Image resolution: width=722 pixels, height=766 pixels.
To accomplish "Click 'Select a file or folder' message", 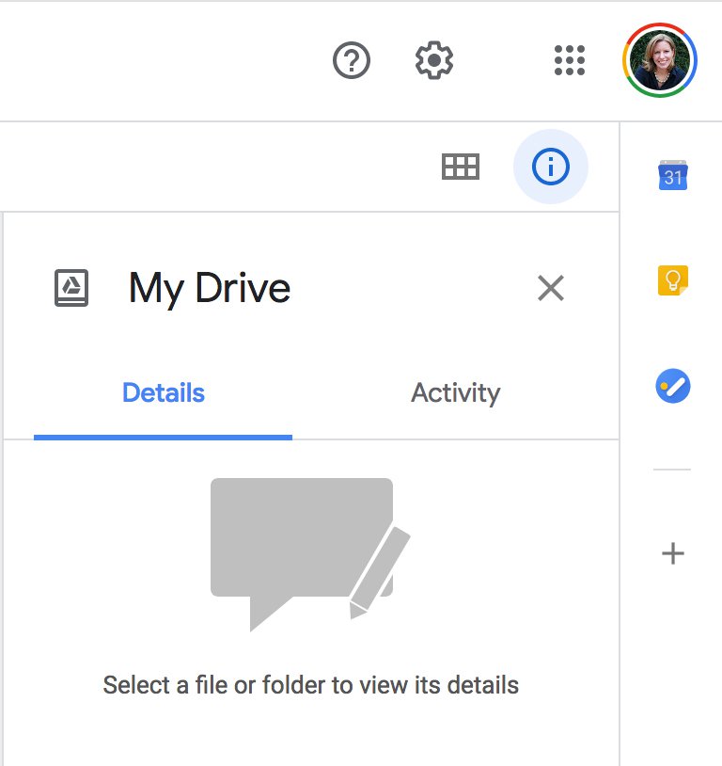I will [310, 685].
